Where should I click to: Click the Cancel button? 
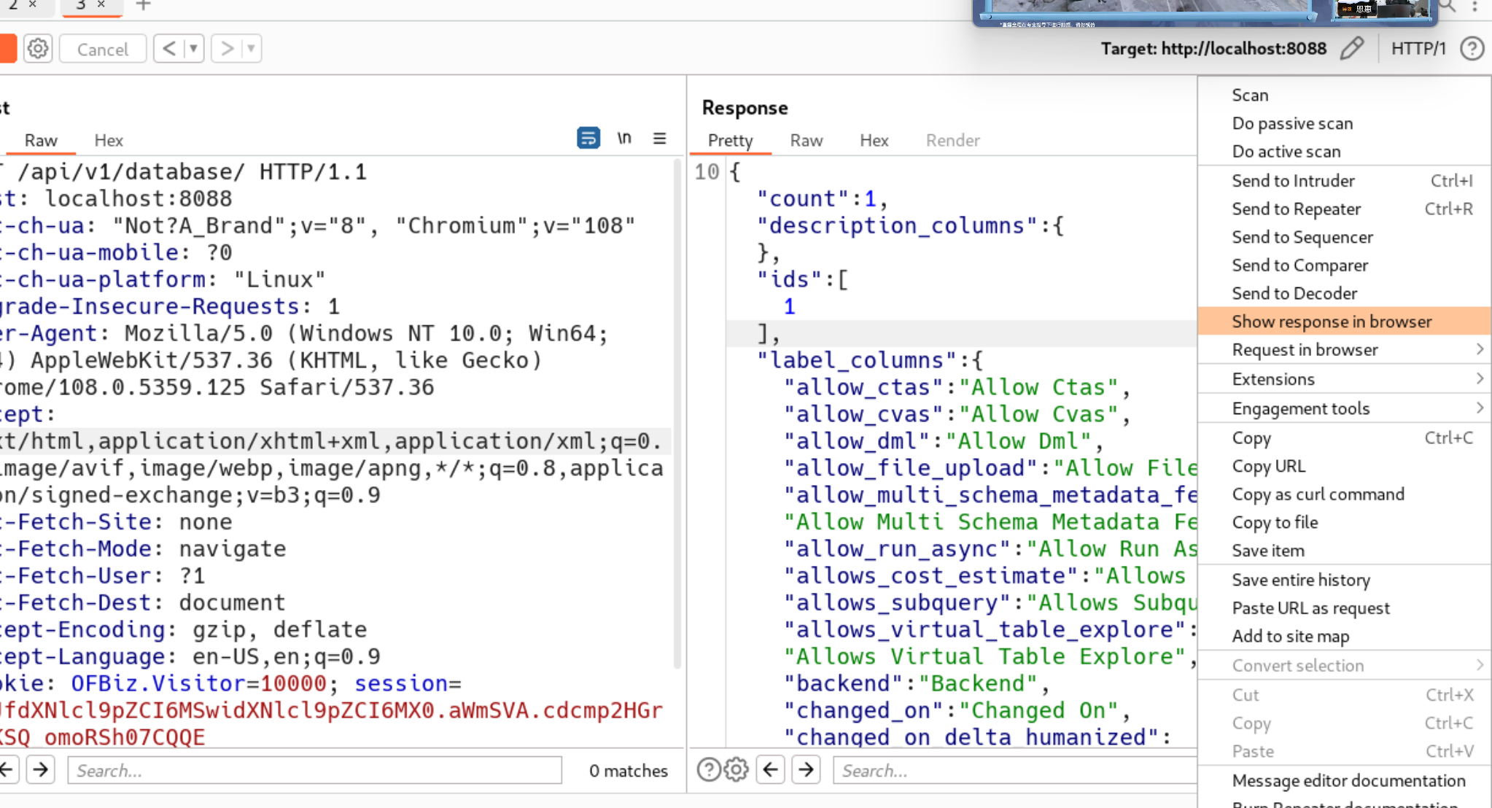point(102,49)
